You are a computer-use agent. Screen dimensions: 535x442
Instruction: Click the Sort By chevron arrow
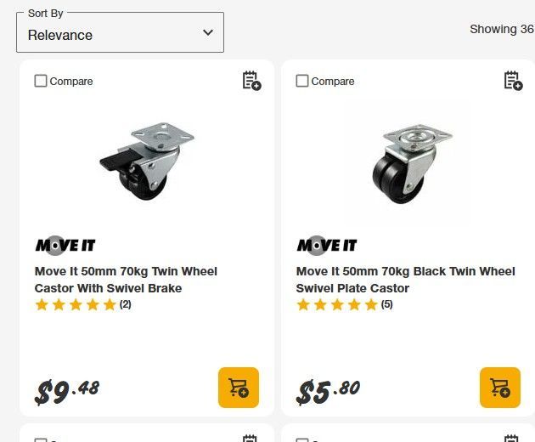tap(208, 33)
